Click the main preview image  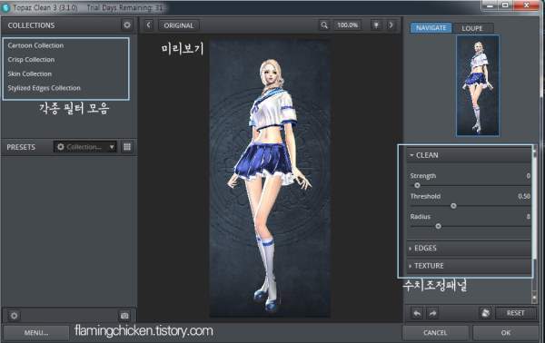pyautogui.click(x=270, y=178)
